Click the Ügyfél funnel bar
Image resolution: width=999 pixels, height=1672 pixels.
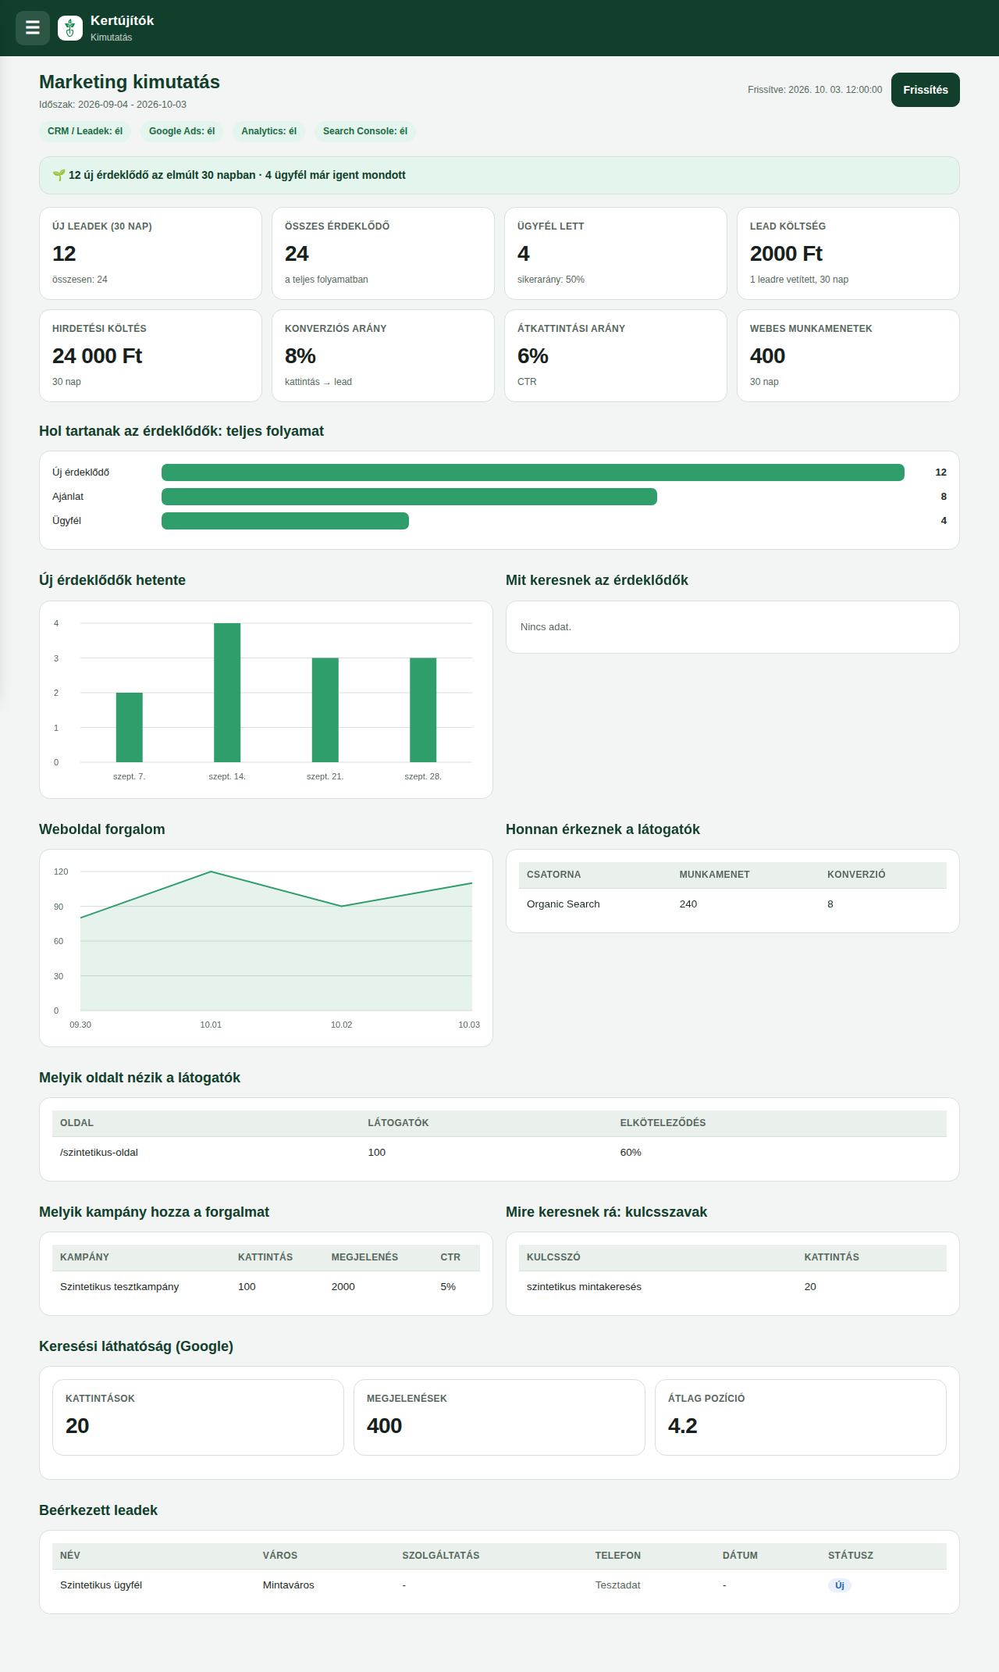coord(285,521)
